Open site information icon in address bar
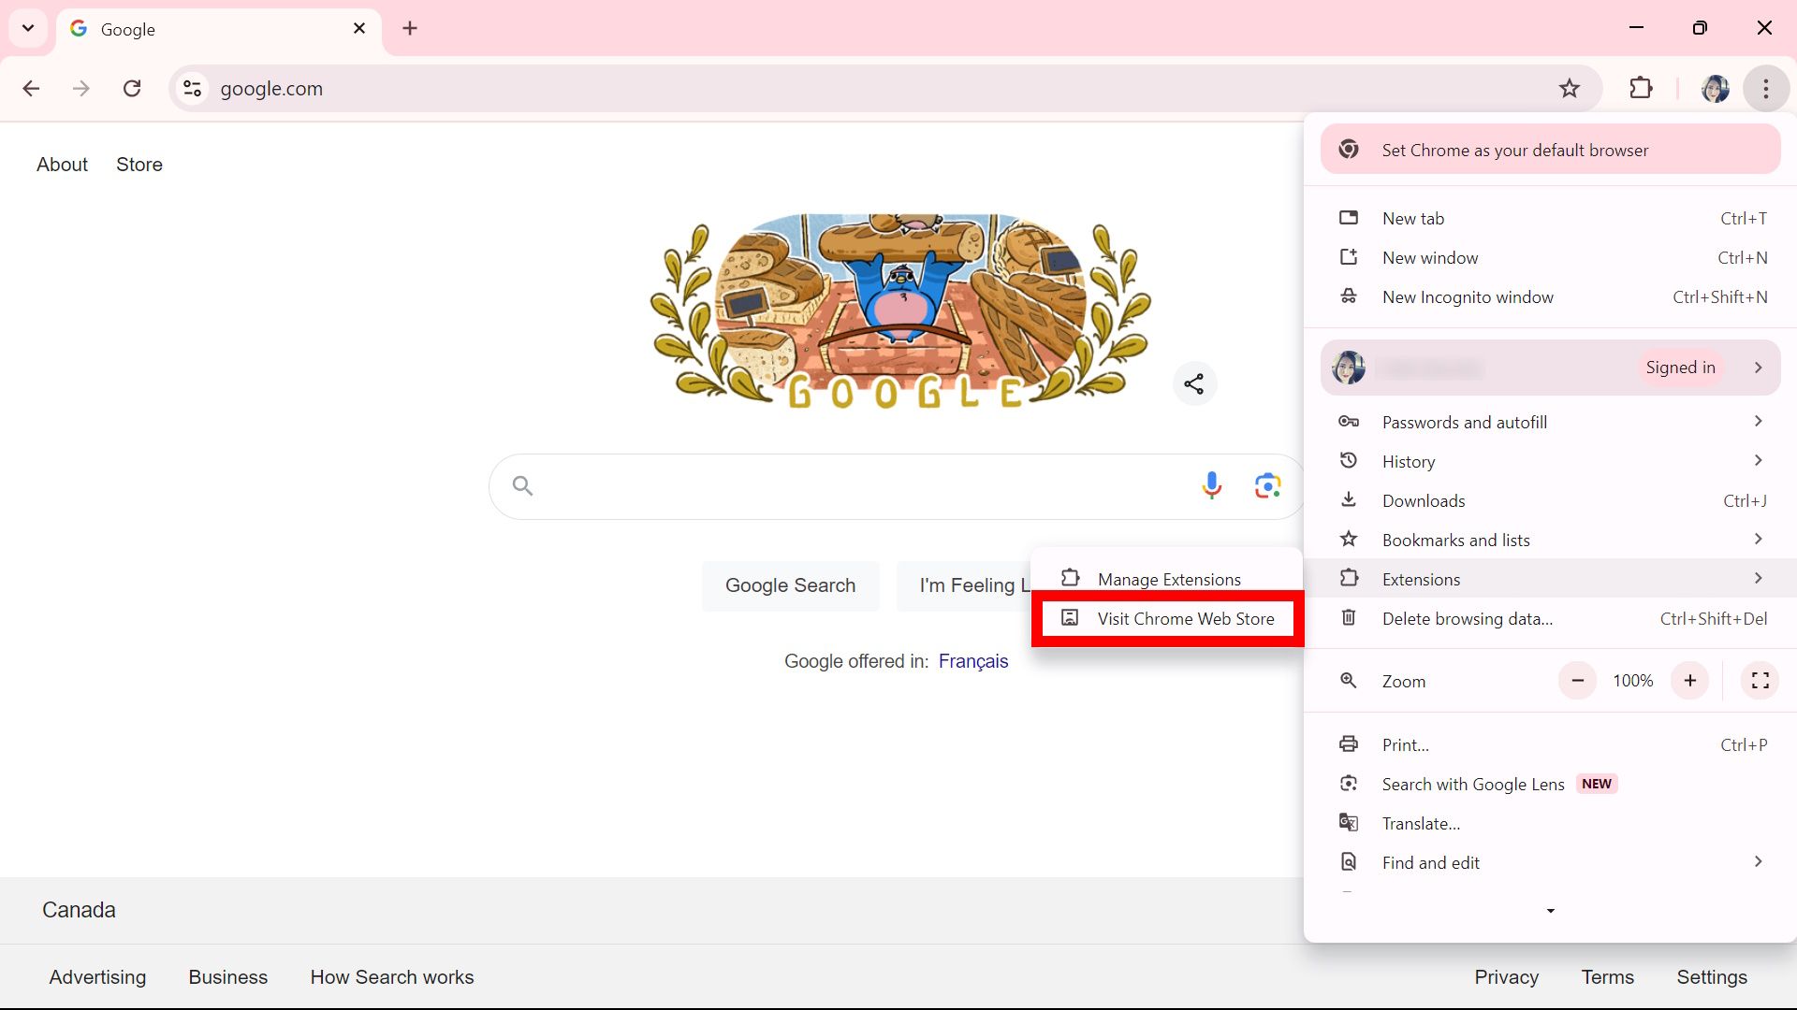 click(192, 89)
